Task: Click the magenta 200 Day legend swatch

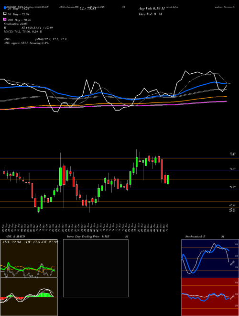Action: pyautogui.click(x=5, y=19)
